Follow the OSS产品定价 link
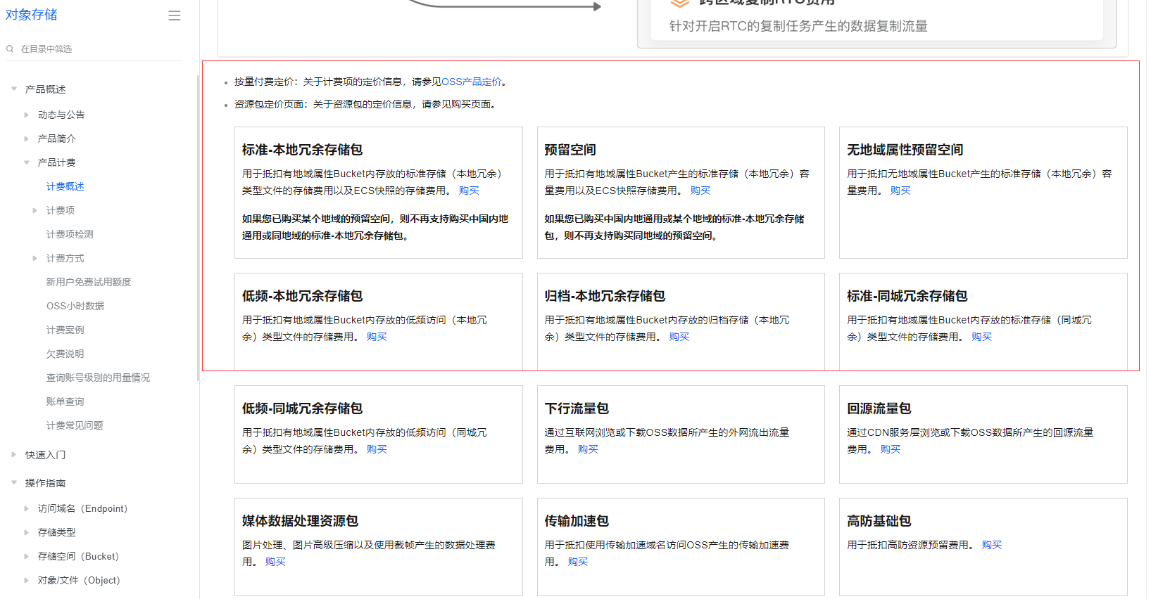Viewport: 1151px width, 599px height. click(472, 82)
